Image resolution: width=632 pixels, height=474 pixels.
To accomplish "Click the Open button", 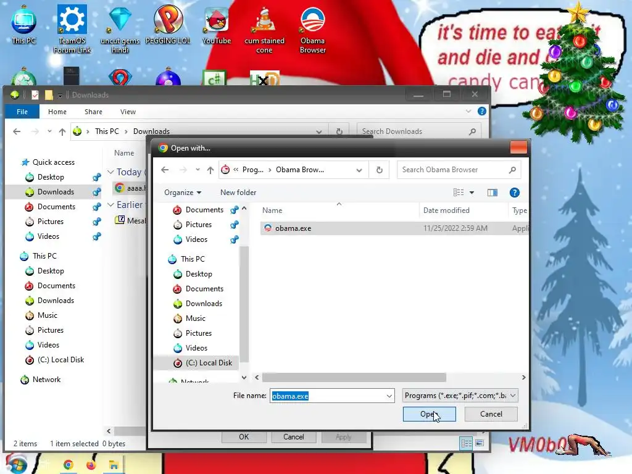I will coord(430,414).
